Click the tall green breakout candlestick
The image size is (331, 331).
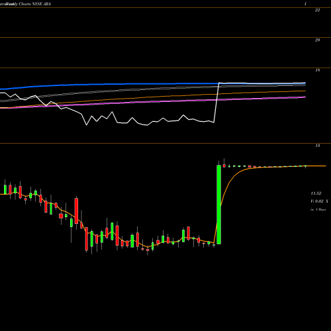tap(219, 205)
